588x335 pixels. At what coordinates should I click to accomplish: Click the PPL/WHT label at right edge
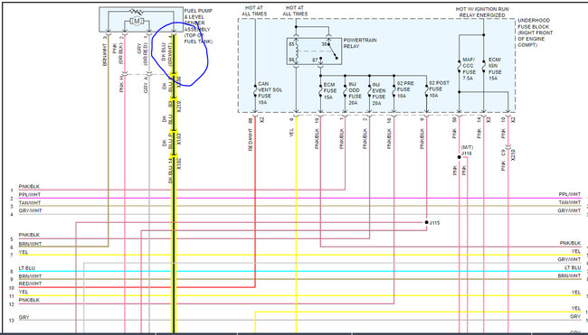[x=570, y=194]
